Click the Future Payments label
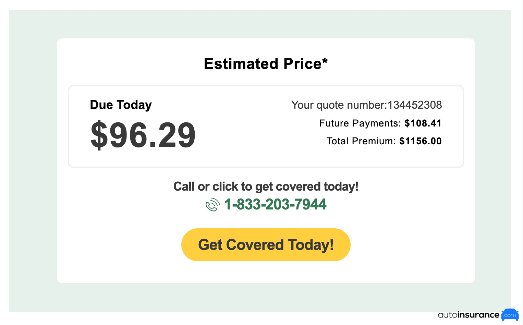The width and height of the screenshot is (523, 325). tap(360, 123)
